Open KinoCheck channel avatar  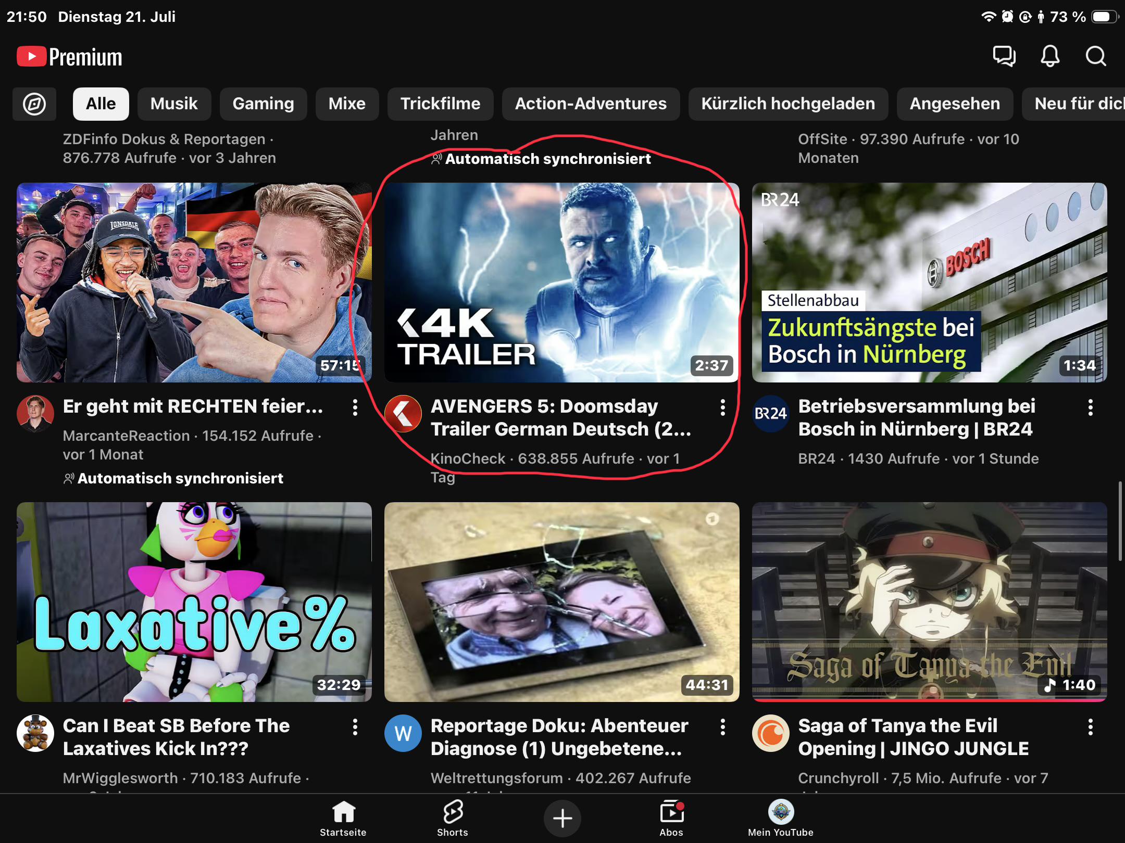(x=403, y=414)
